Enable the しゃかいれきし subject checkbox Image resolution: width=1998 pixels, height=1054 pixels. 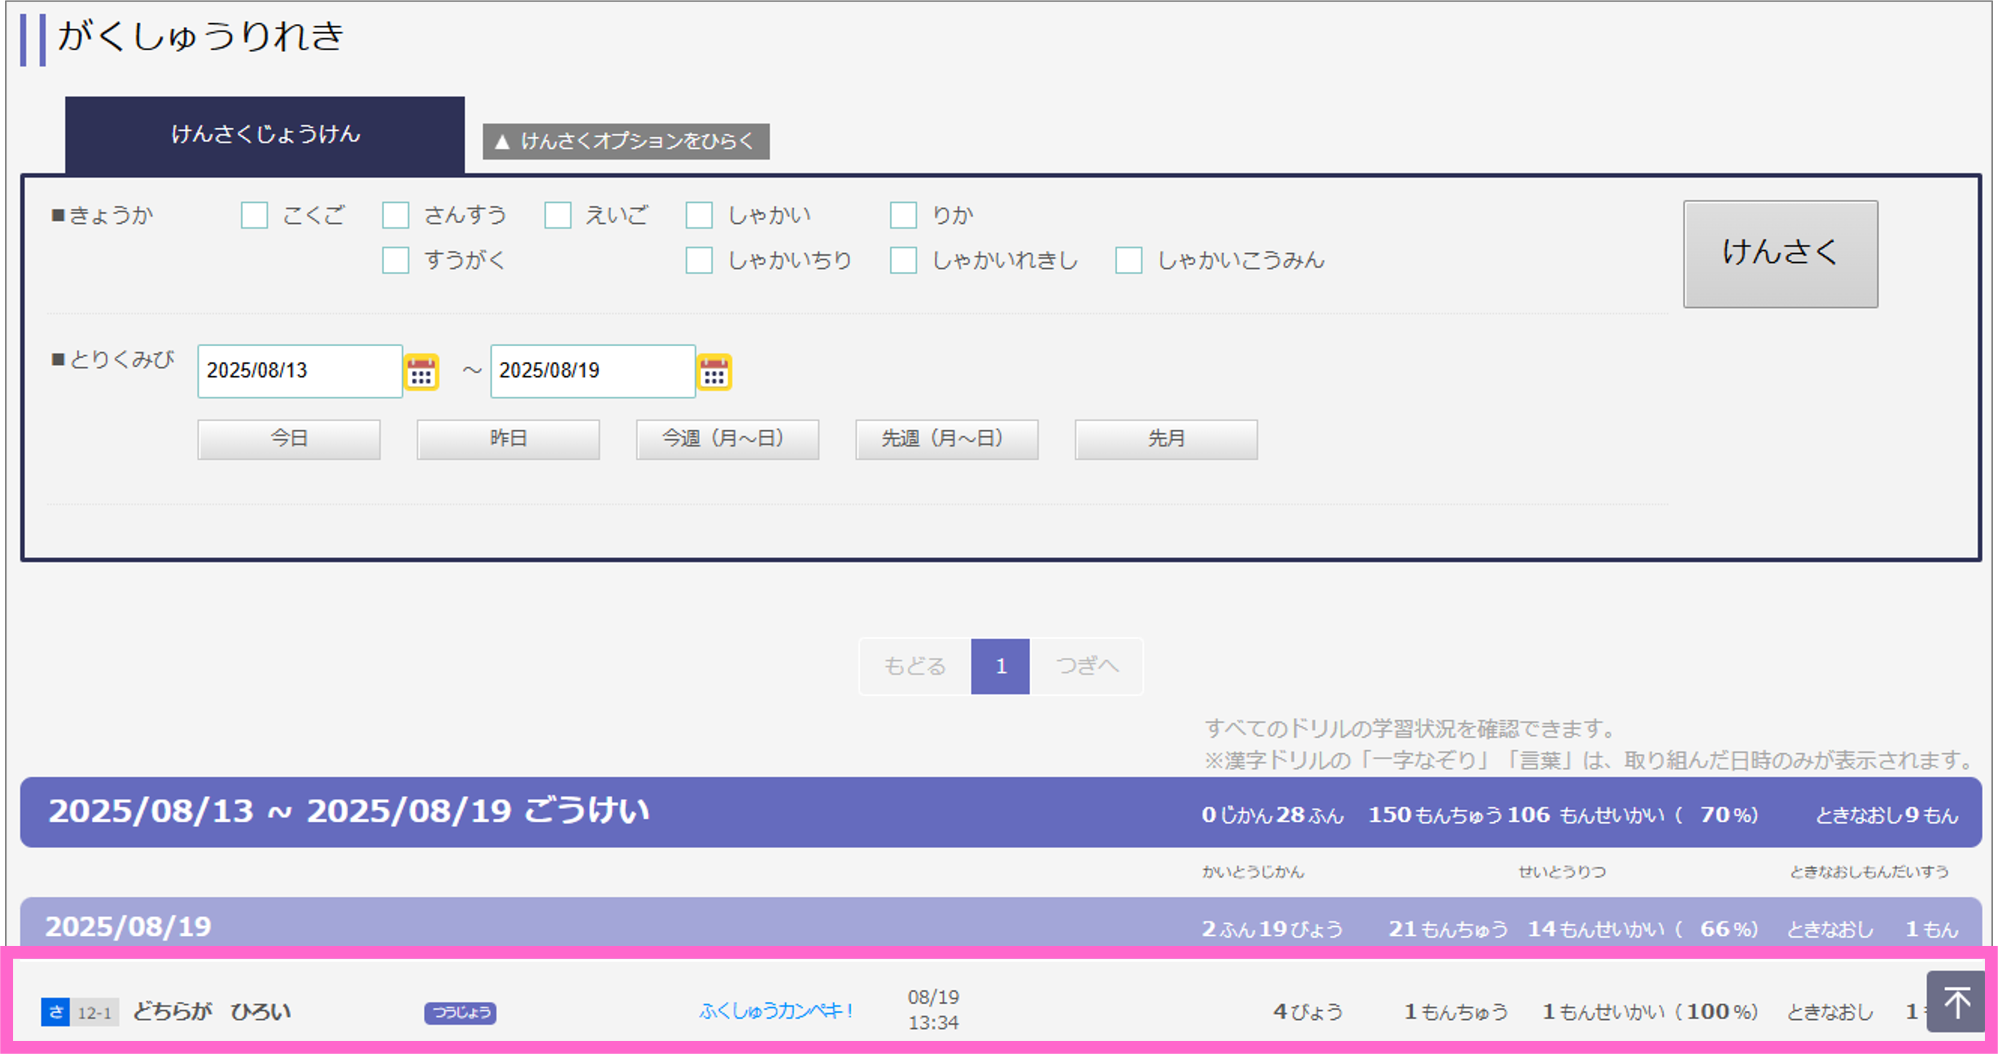tap(903, 261)
